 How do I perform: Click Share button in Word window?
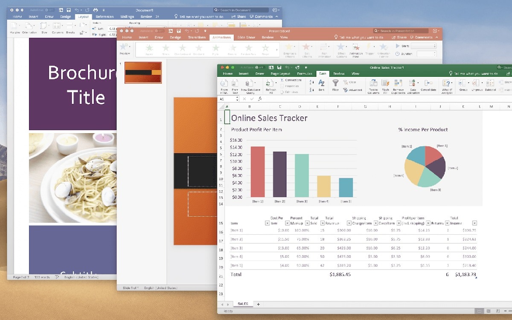tap(239, 17)
